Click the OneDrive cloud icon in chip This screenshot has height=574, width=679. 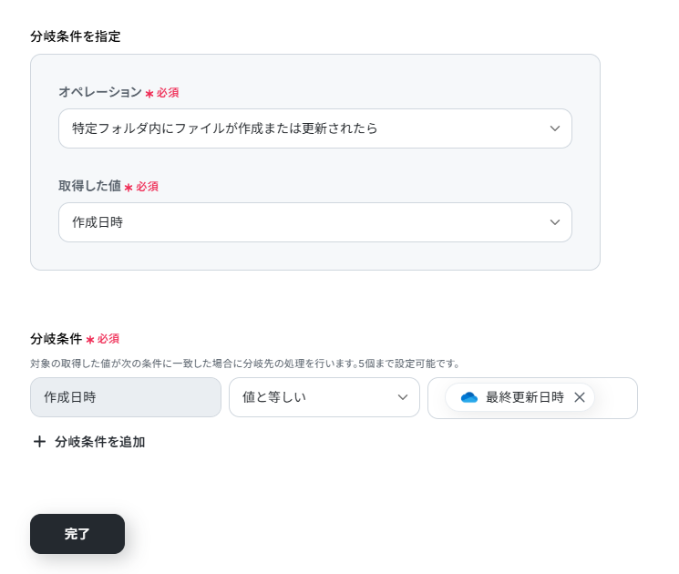tap(469, 397)
